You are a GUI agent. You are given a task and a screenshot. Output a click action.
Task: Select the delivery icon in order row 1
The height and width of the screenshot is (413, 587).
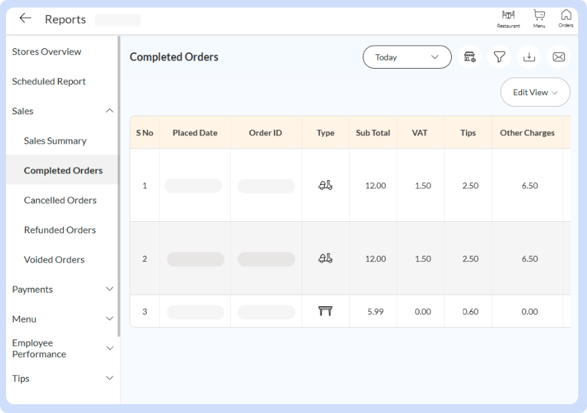pyautogui.click(x=325, y=185)
